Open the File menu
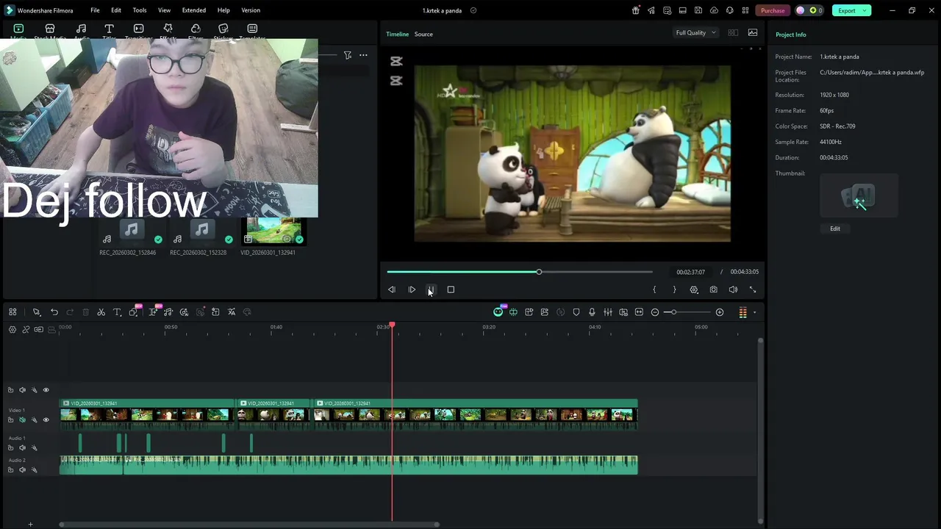The image size is (941, 529). pos(95,10)
